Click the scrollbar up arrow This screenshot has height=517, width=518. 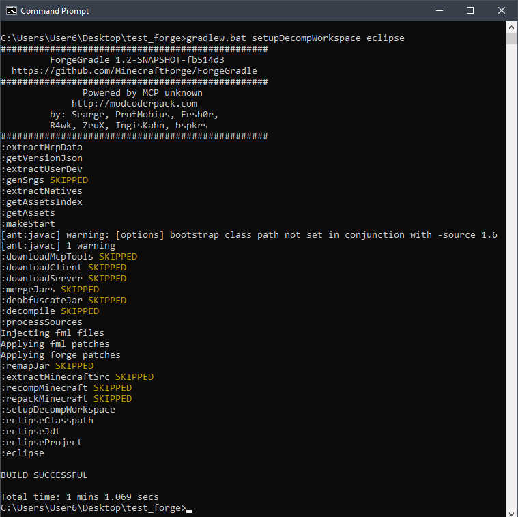(x=511, y=27)
